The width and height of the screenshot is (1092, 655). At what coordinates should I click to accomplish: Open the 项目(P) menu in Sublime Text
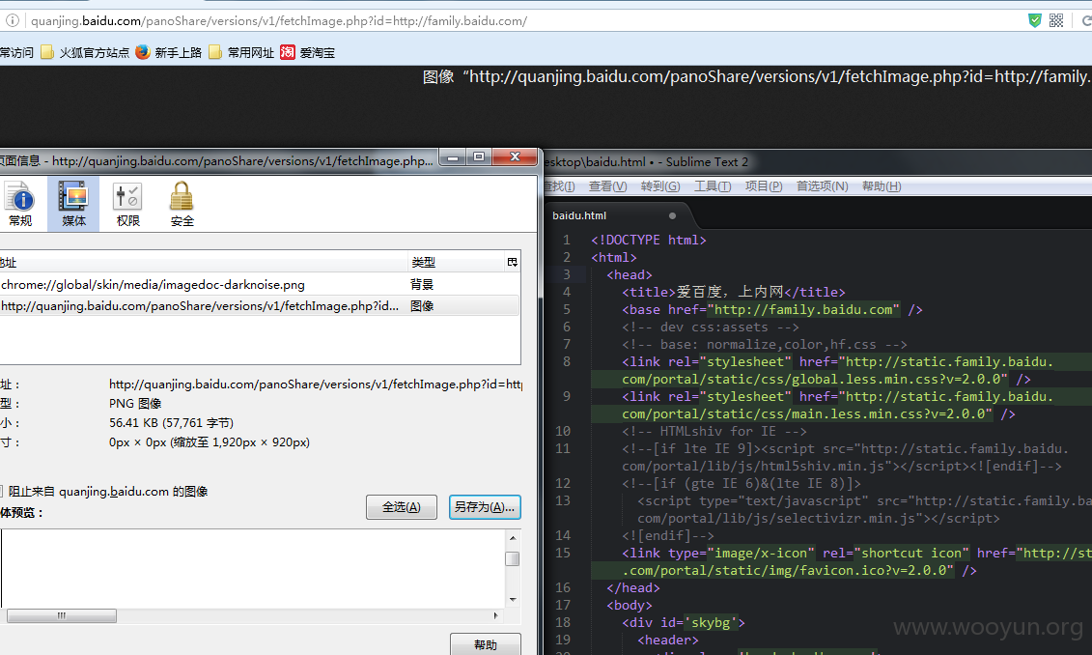click(764, 186)
